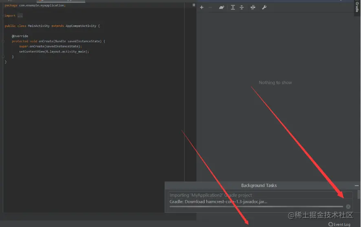Click the 'Gradle: Download hamcrest-core' status line
The width and height of the screenshot is (361, 227).
218,202
